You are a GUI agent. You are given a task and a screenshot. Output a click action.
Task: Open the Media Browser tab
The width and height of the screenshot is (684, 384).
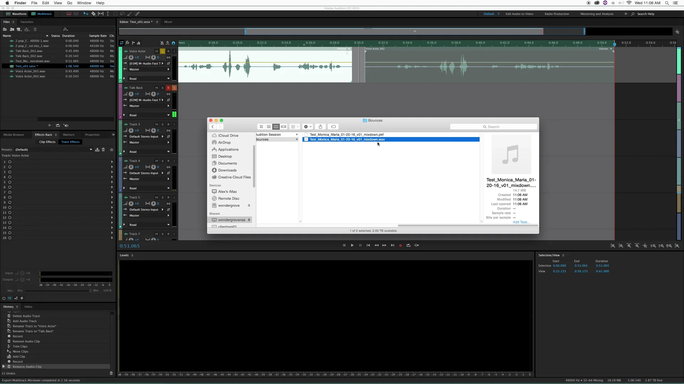tap(14, 135)
